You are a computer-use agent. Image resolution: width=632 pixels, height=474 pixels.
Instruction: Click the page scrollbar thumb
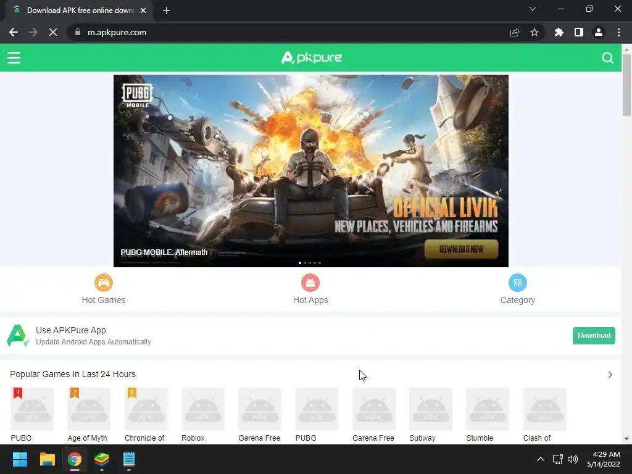pyautogui.click(x=626, y=85)
